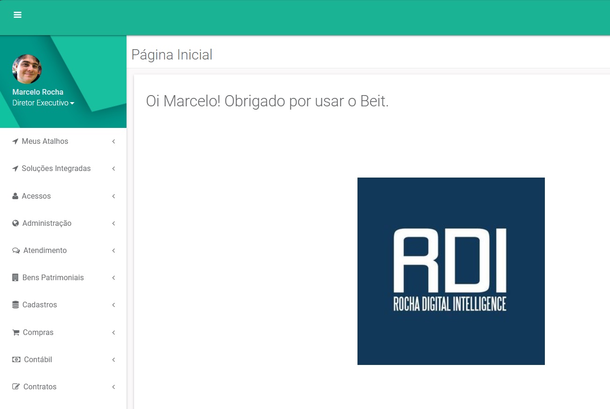The height and width of the screenshot is (409, 610).
Task: Click the Cadastros database icon
Action: [15, 305]
